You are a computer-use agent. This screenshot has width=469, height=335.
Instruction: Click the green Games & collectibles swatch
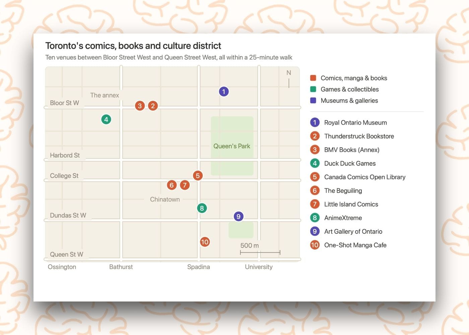tap(313, 89)
